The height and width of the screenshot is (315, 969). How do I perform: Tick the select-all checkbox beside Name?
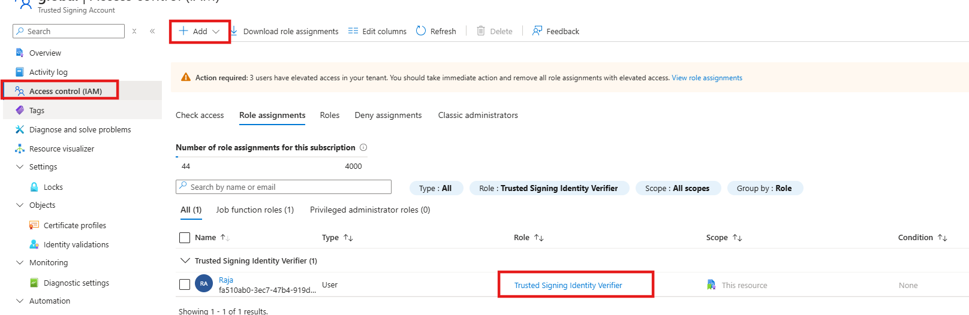(185, 238)
